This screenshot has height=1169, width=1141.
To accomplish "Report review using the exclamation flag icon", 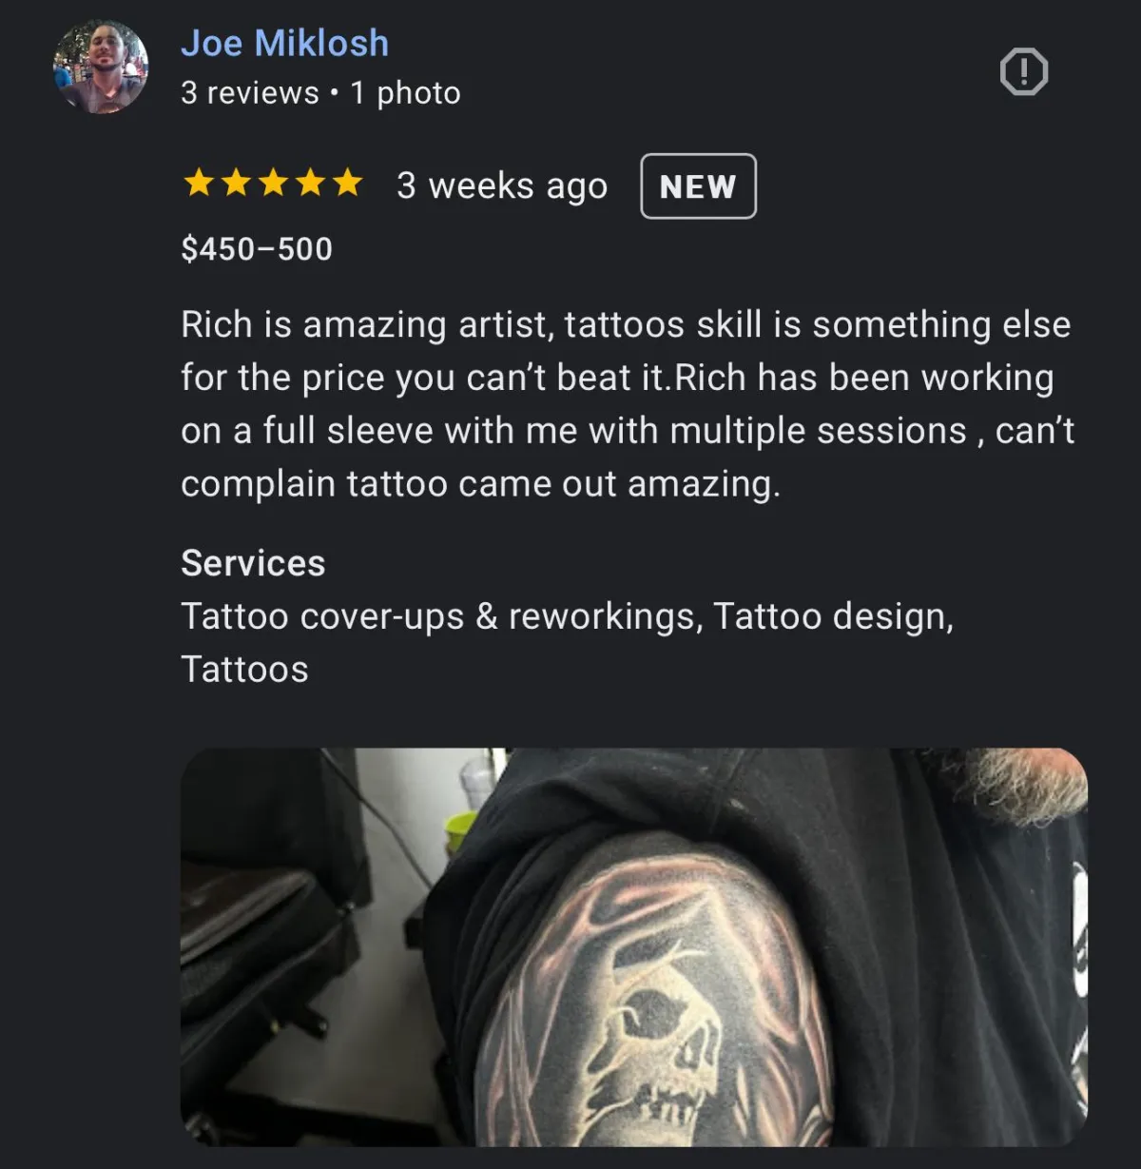I will (1024, 71).
